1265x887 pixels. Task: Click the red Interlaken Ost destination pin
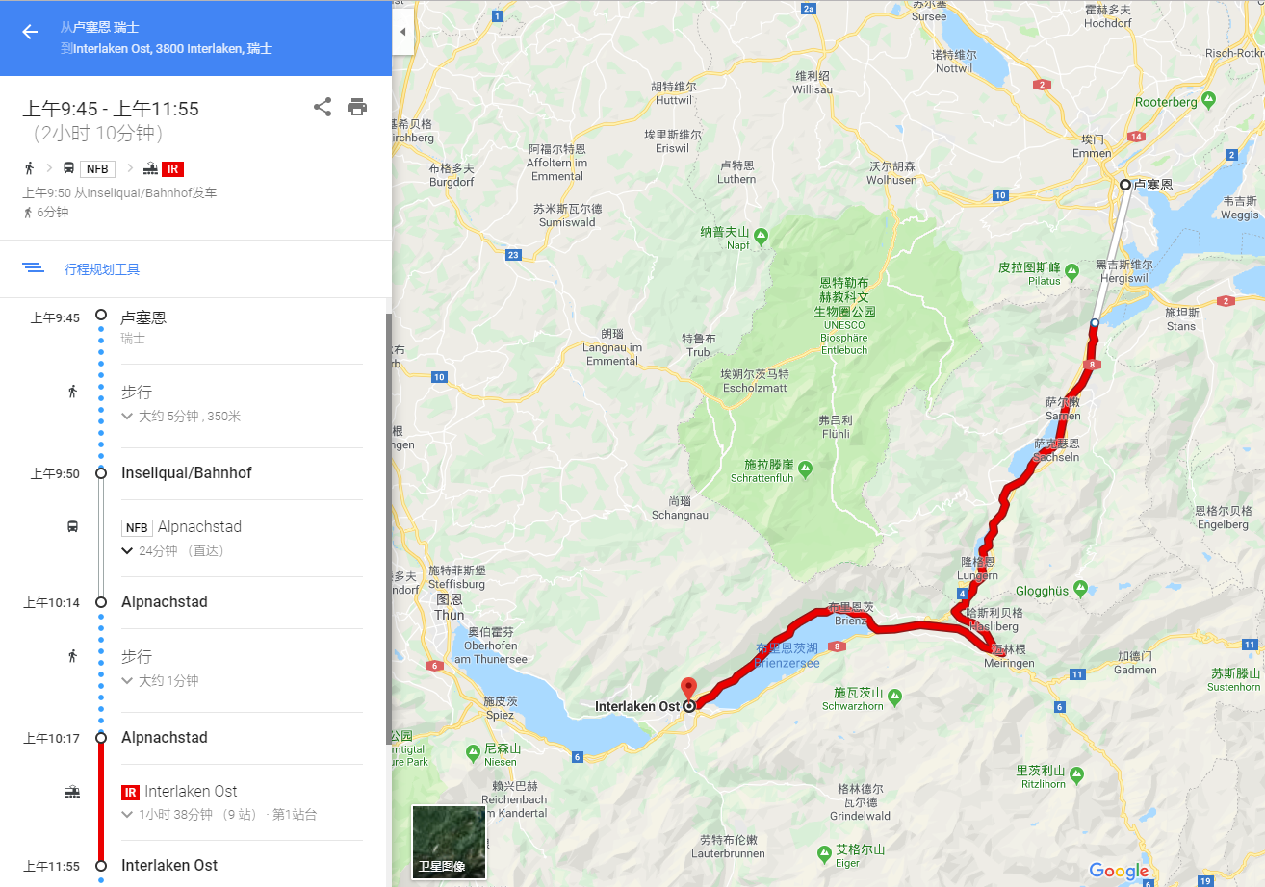click(x=688, y=689)
